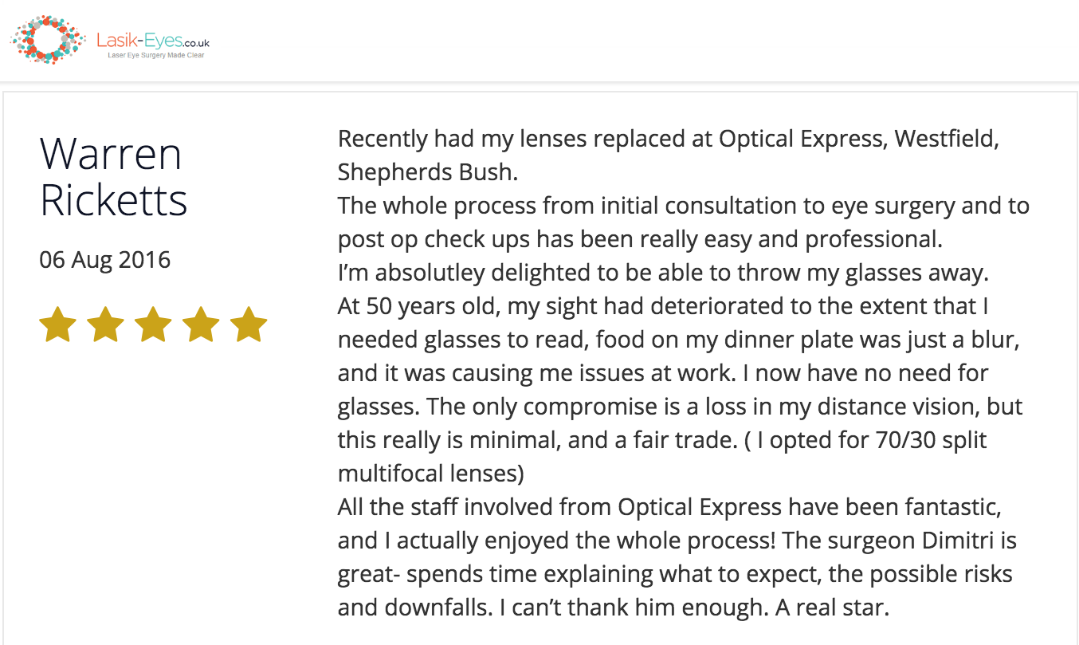
Task: Open the Lasik-Eyes.co.uk site name link
Action: [153, 40]
